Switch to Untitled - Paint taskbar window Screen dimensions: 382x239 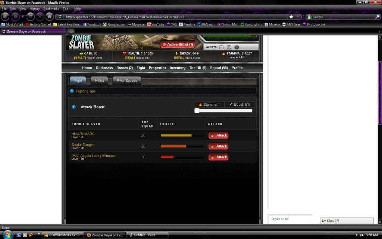tap(147, 235)
